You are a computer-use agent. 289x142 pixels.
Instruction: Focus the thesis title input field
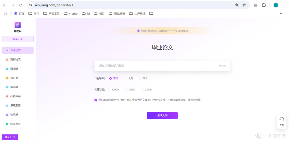[162, 66]
